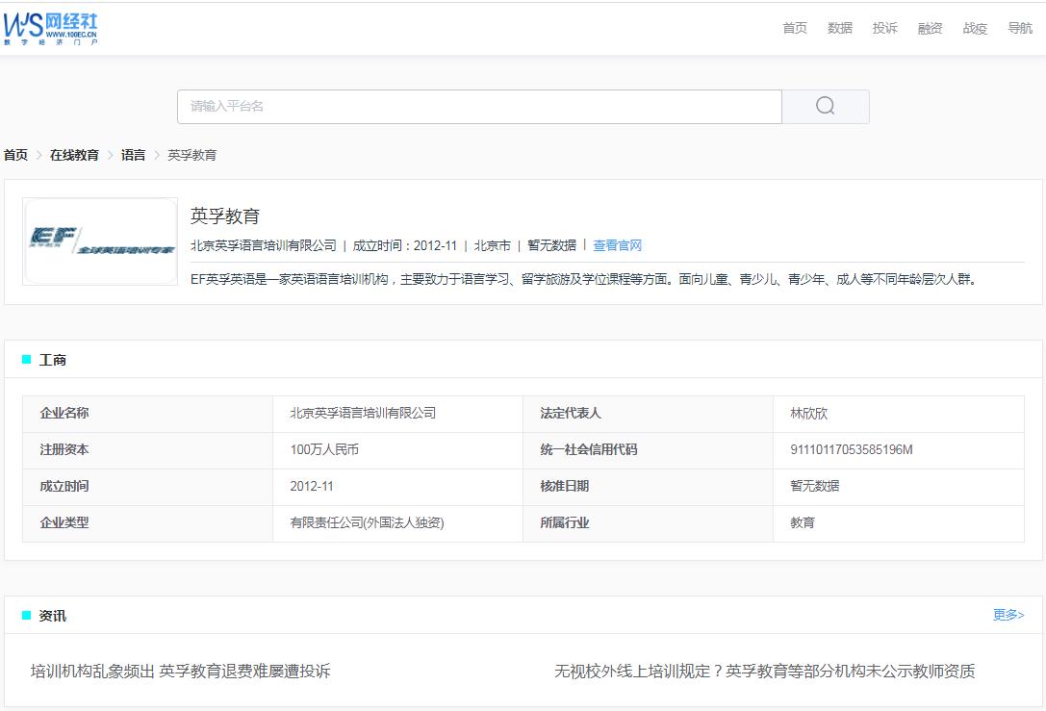Click the 统一社会信用代码 table cell

point(590,449)
